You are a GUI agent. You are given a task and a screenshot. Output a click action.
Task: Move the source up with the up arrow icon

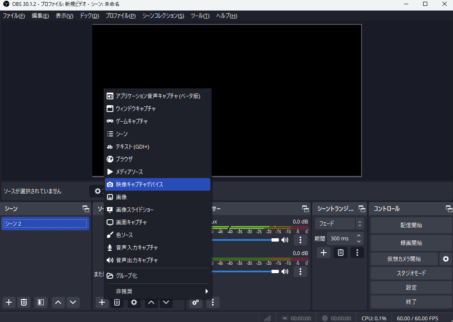[151, 302]
